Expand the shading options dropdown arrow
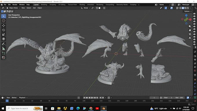 190,8
